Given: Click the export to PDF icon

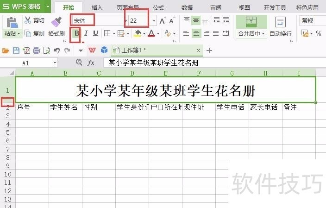Looking at the screenshot, I should 26,50.
